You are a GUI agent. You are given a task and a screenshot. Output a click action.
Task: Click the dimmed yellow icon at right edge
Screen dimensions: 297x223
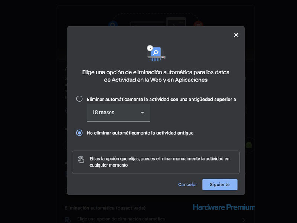coord(249,145)
